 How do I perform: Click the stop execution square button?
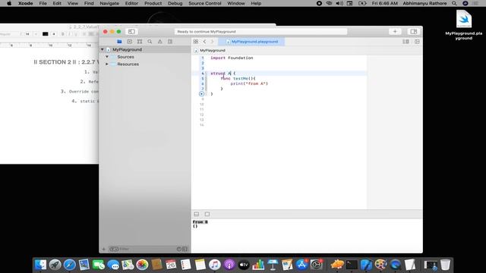[207, 214]
